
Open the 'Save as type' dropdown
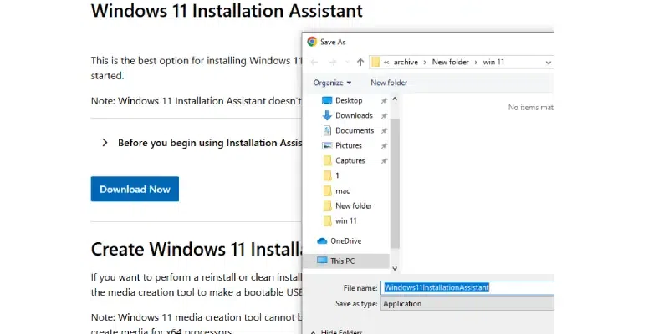pyautogui.click(x=467, y=304)
